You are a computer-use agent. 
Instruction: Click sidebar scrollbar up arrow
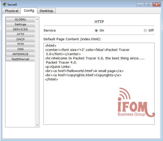point(37,19)
